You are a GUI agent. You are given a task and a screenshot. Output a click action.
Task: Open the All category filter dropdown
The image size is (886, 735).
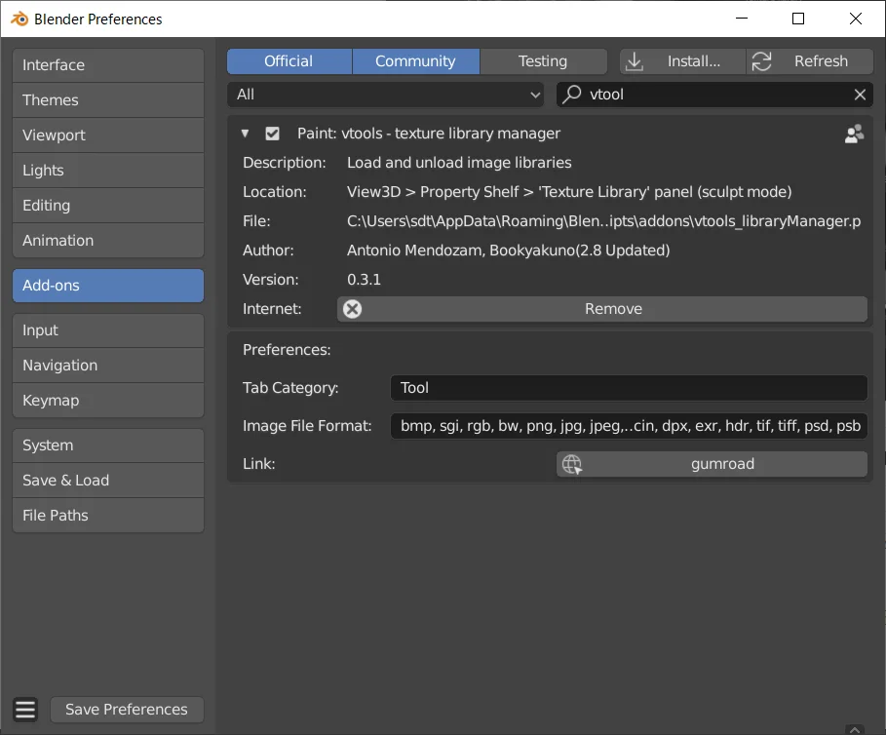point(385,95)
